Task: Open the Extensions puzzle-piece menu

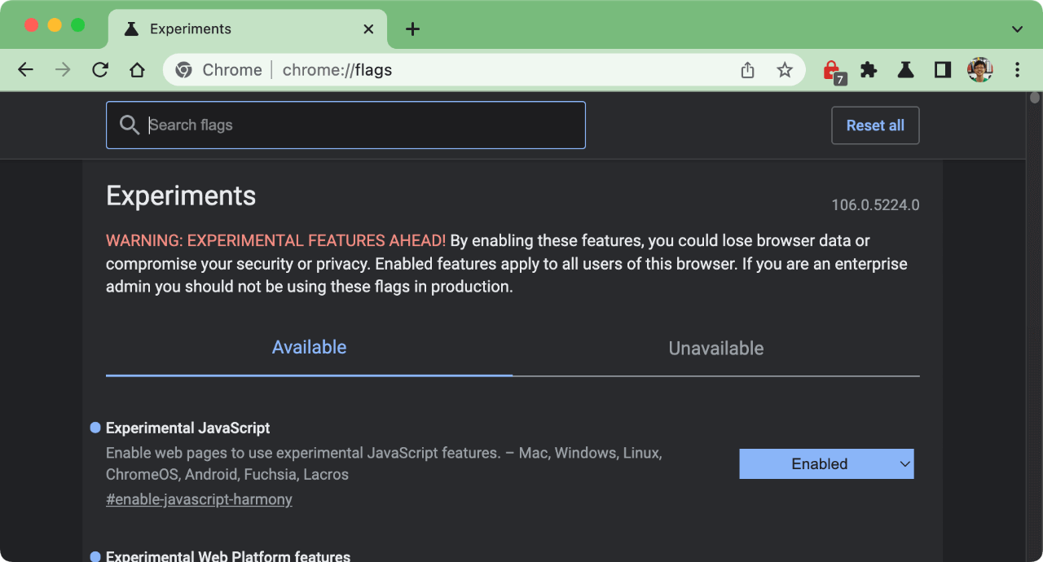Action: pos(869,70)
